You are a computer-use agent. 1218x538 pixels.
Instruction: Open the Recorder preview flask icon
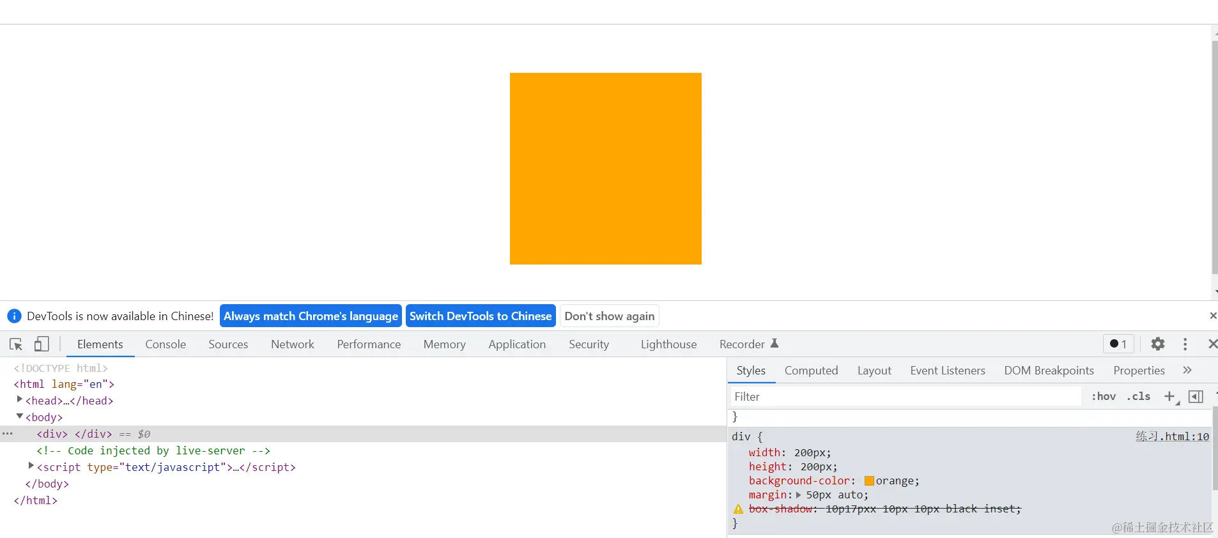pyautogui.click(x=775, y=344)
